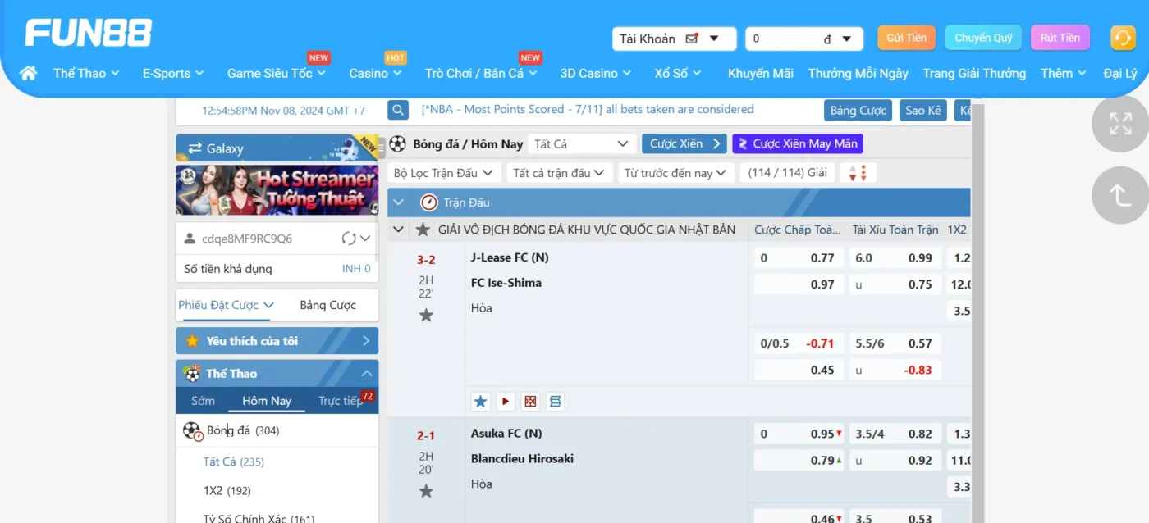
Task: Click the Gửi Tiền button
Action: [x=906, y=38]
